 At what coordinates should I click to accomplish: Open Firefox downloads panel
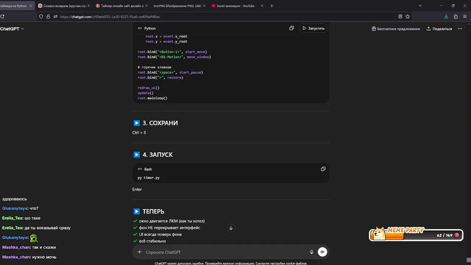pyautogui.click(x=446, y=17)
